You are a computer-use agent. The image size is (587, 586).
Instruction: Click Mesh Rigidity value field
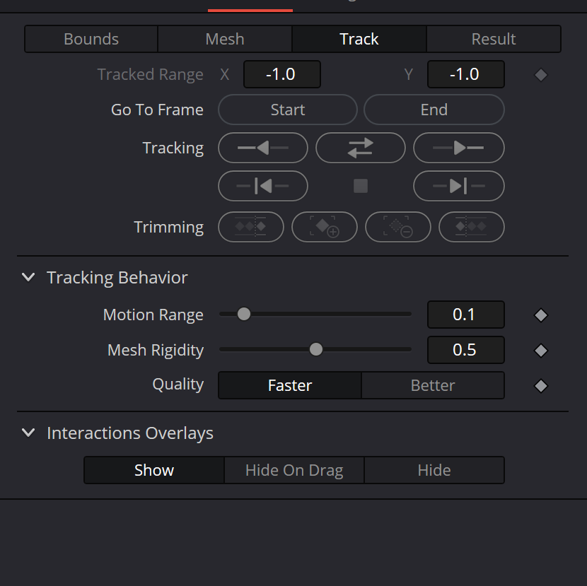click(x=465, y=349)
